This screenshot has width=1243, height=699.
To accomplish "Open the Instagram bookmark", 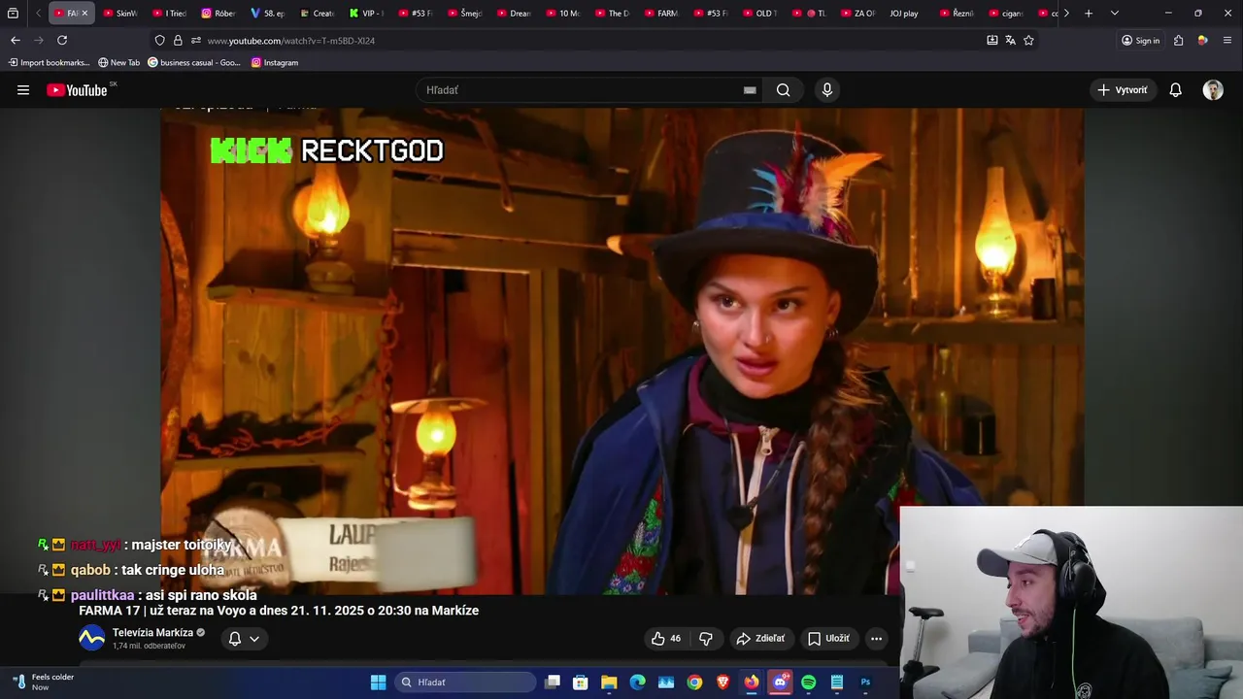I will (x=275, y=63).
